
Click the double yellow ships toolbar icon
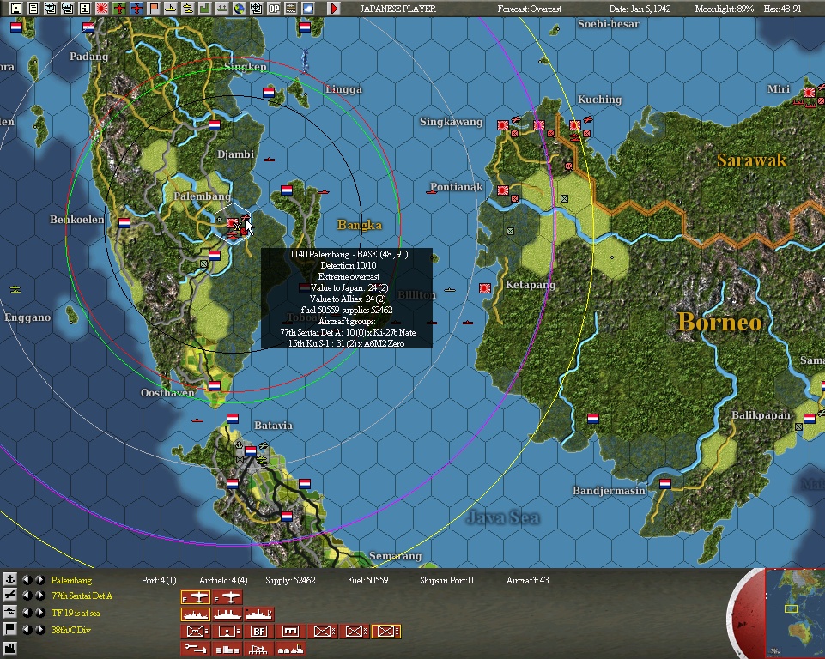tap(188, 9)
